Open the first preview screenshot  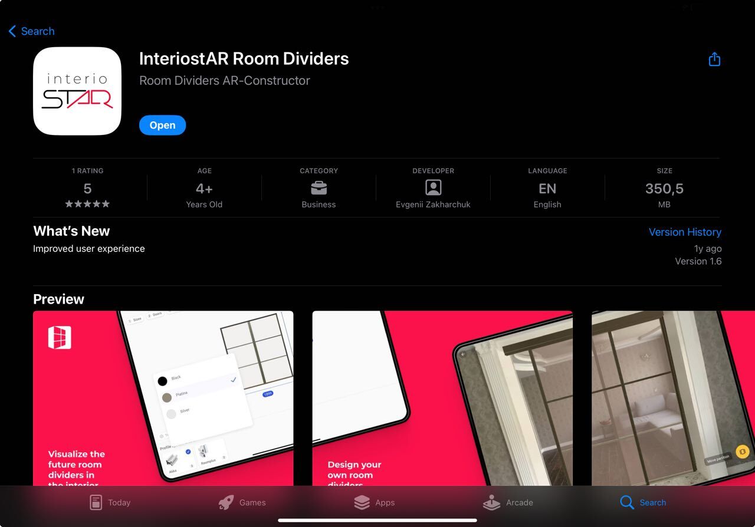163,398
